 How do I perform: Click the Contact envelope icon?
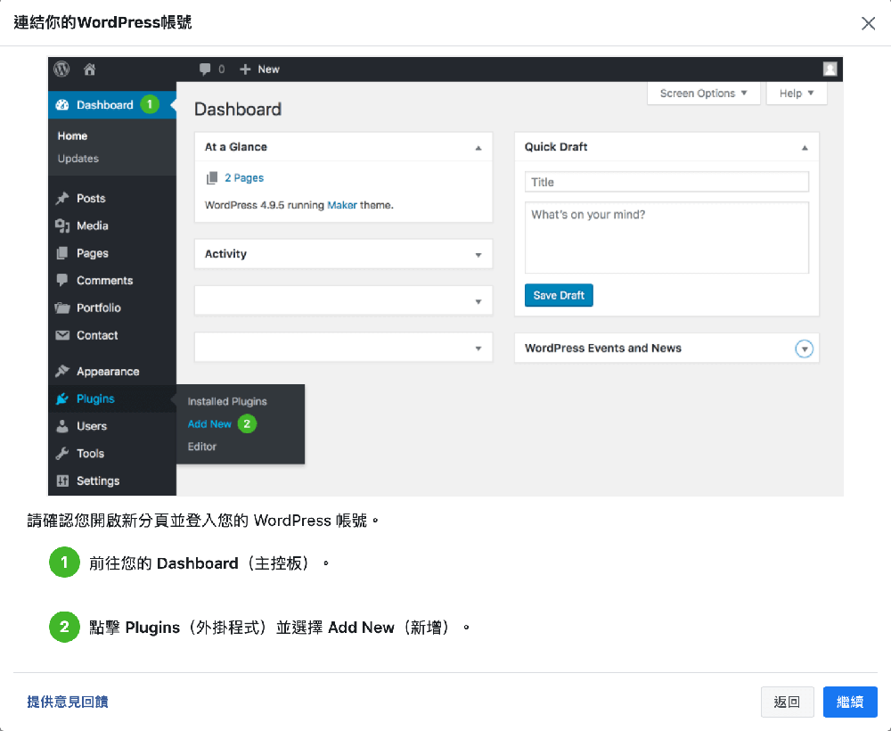(62, 335)
